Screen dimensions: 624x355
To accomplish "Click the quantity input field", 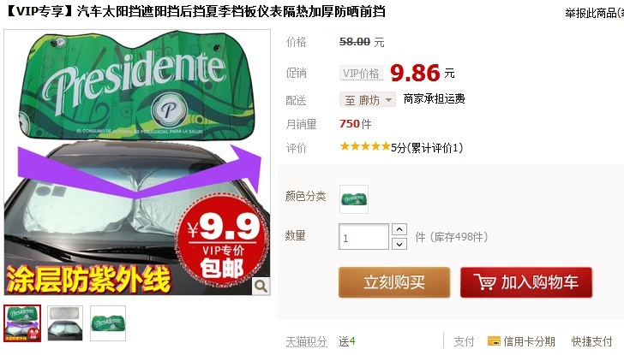I will tap(363, 237).
